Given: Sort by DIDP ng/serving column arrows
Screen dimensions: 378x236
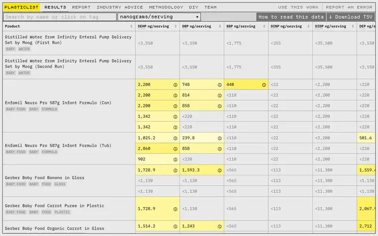Looking at the screenshot, I should 353,26.
